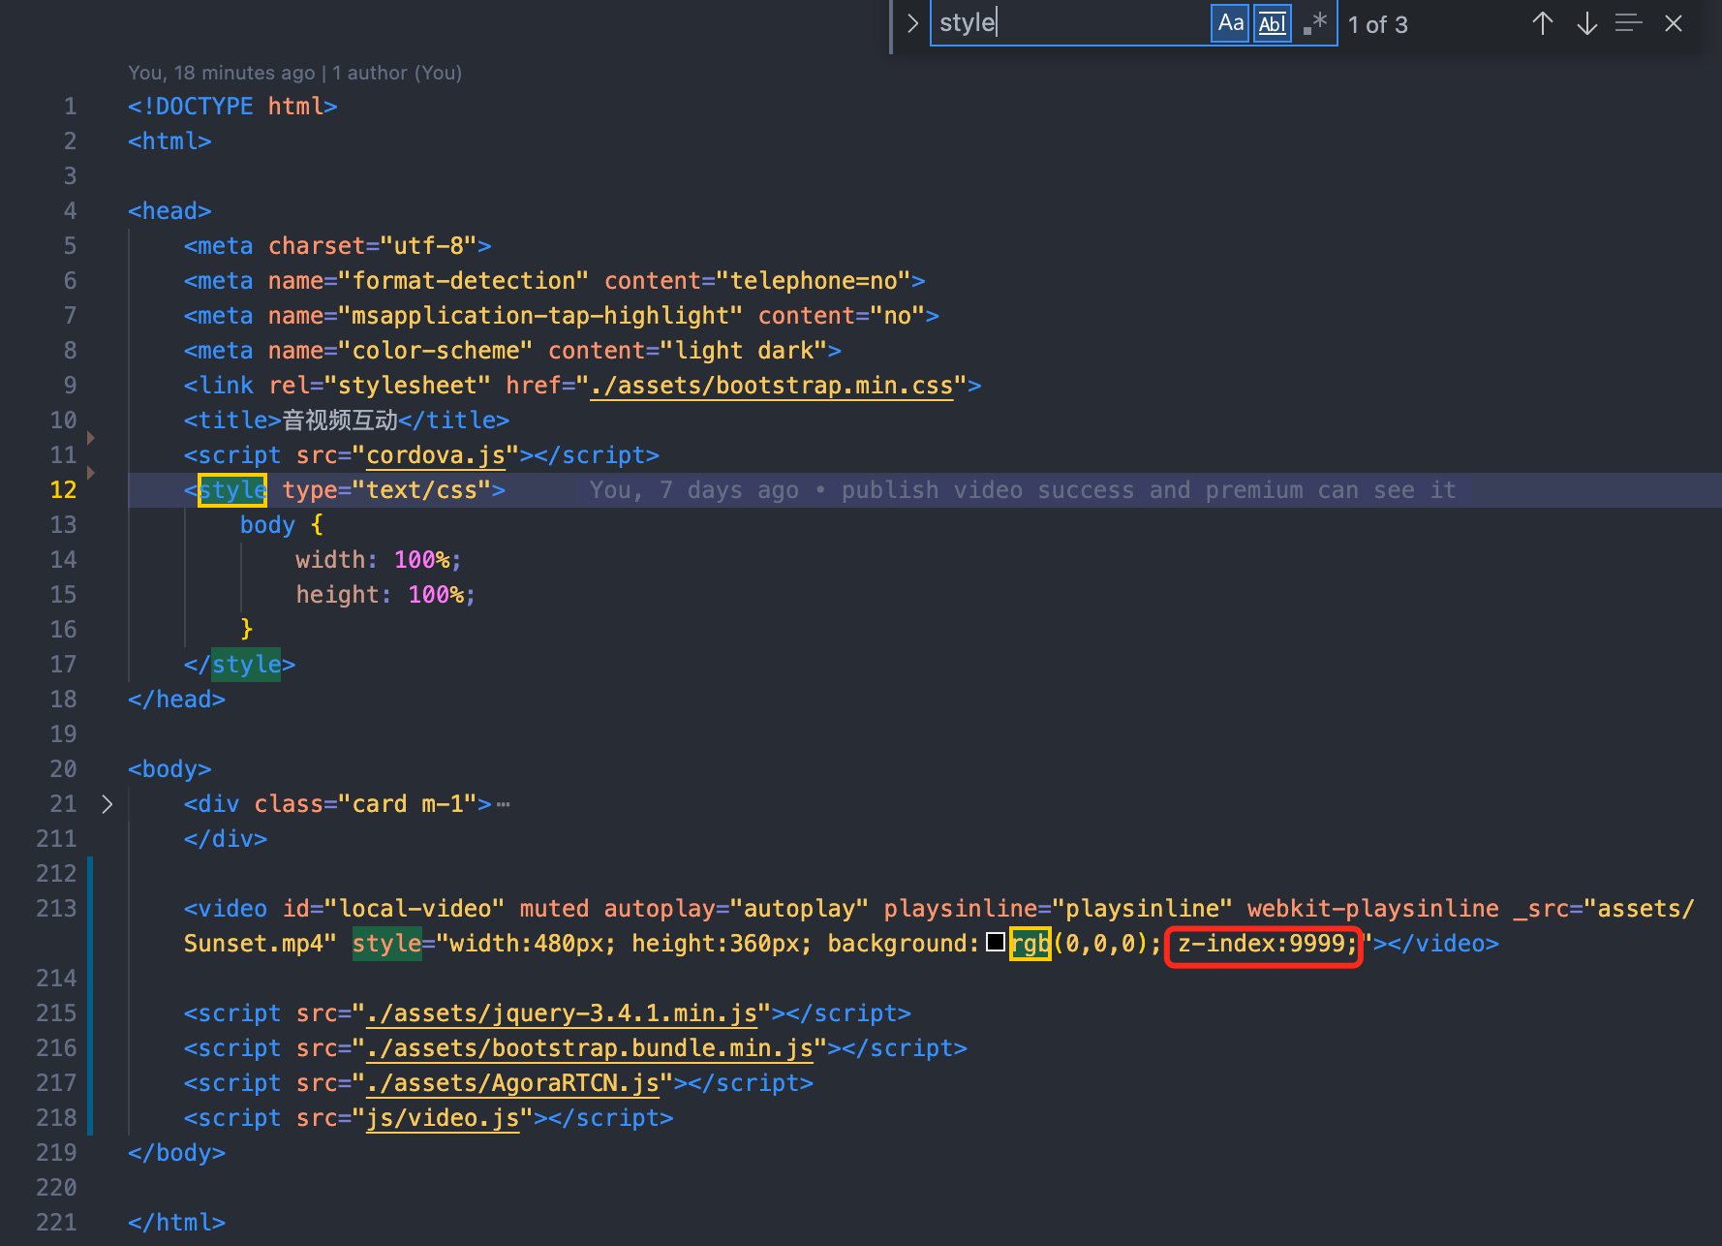
Task: Go to next match arrow
Action: pyautogui.click(x=1586, y=23)
